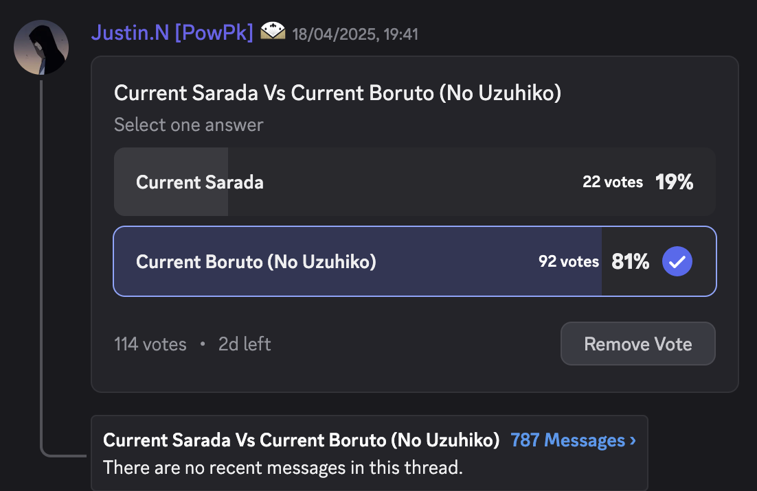757x491 pixels.
Task: Click the 'no recent messages' thread preview text
Action: [x=283, y=468]
